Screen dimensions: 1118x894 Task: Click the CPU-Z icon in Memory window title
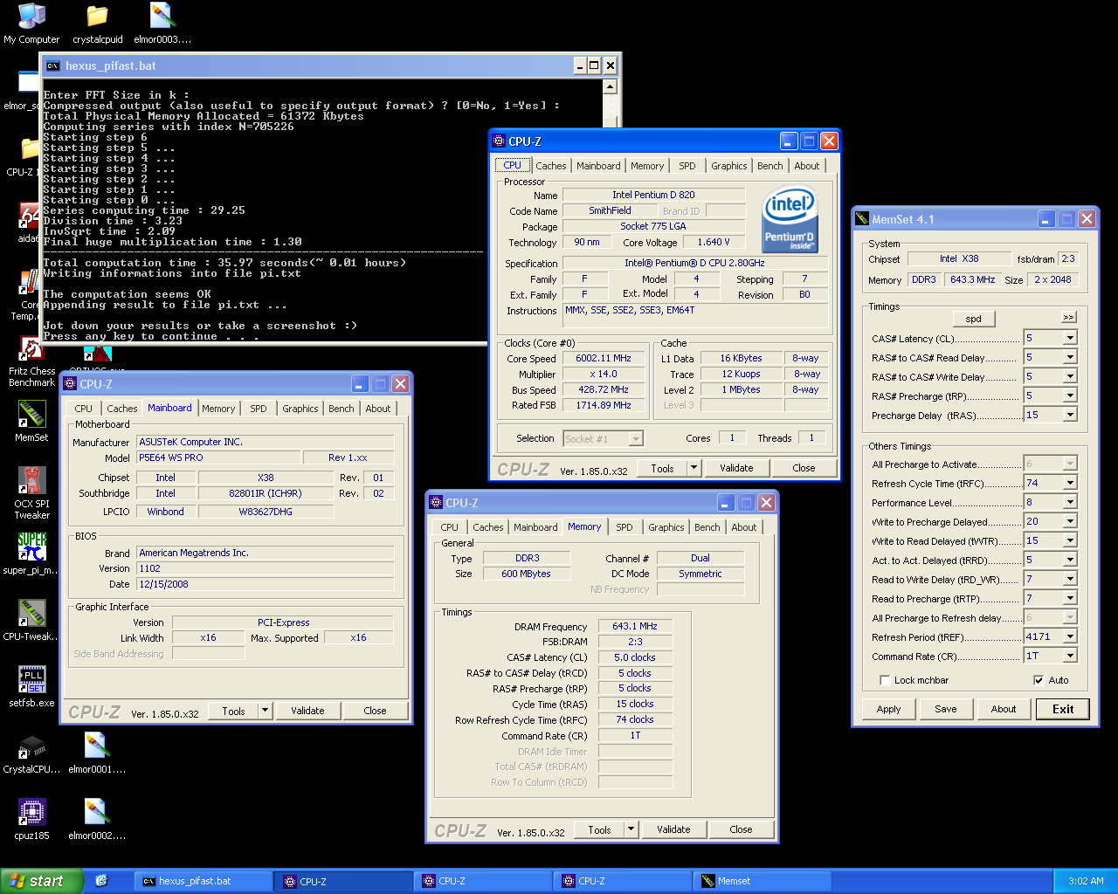coord(436,503)
